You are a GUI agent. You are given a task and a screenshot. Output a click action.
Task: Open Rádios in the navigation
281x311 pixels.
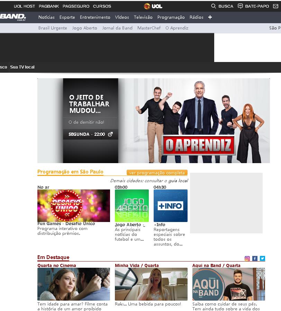[196, 17]
